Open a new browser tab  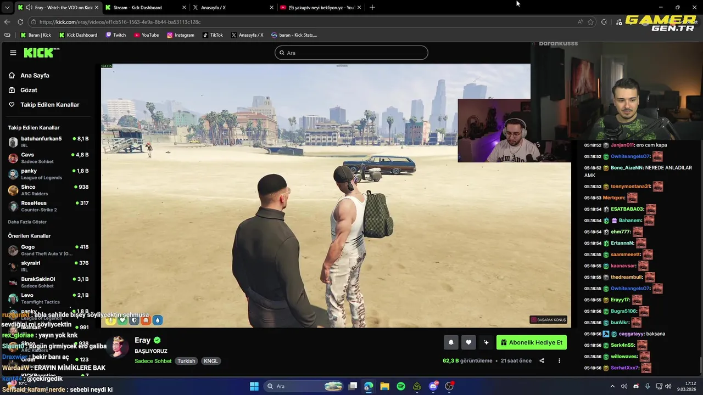372,8
